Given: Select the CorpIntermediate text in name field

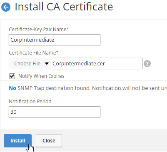Looking at the screenshot, I should coord(32,40).
